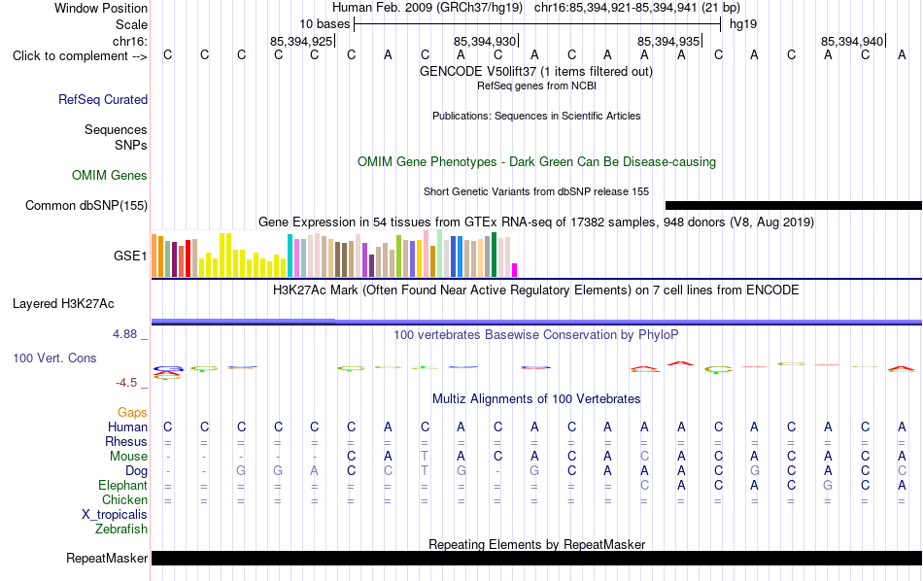Screen dimensions: 923x581
Task: Select the Dog species label
Action: click(x=136, y=471)
